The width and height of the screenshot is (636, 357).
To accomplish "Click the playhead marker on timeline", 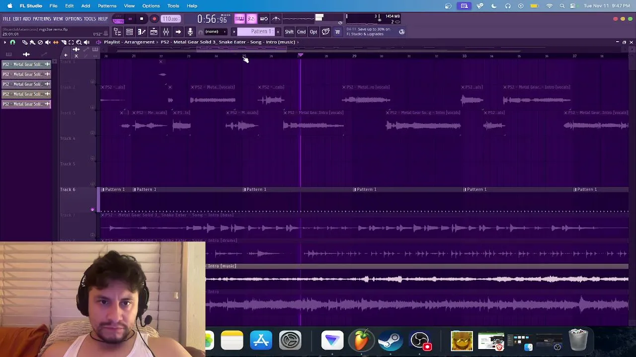I will pos(300,55).
